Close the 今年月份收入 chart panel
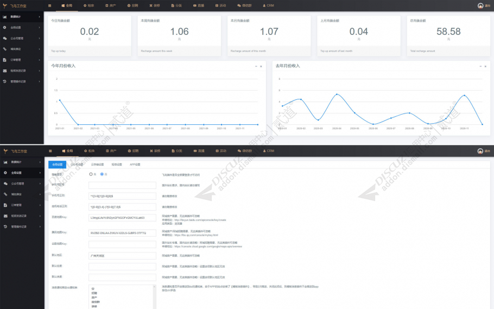Image resolution: width=494 pixels, height=309 pixels. (261, 66)
